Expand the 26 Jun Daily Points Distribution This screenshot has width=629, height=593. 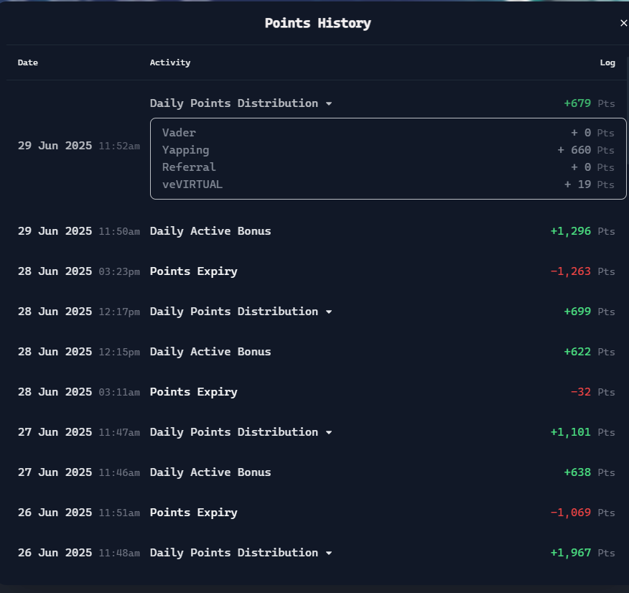(x=329, y=553)
